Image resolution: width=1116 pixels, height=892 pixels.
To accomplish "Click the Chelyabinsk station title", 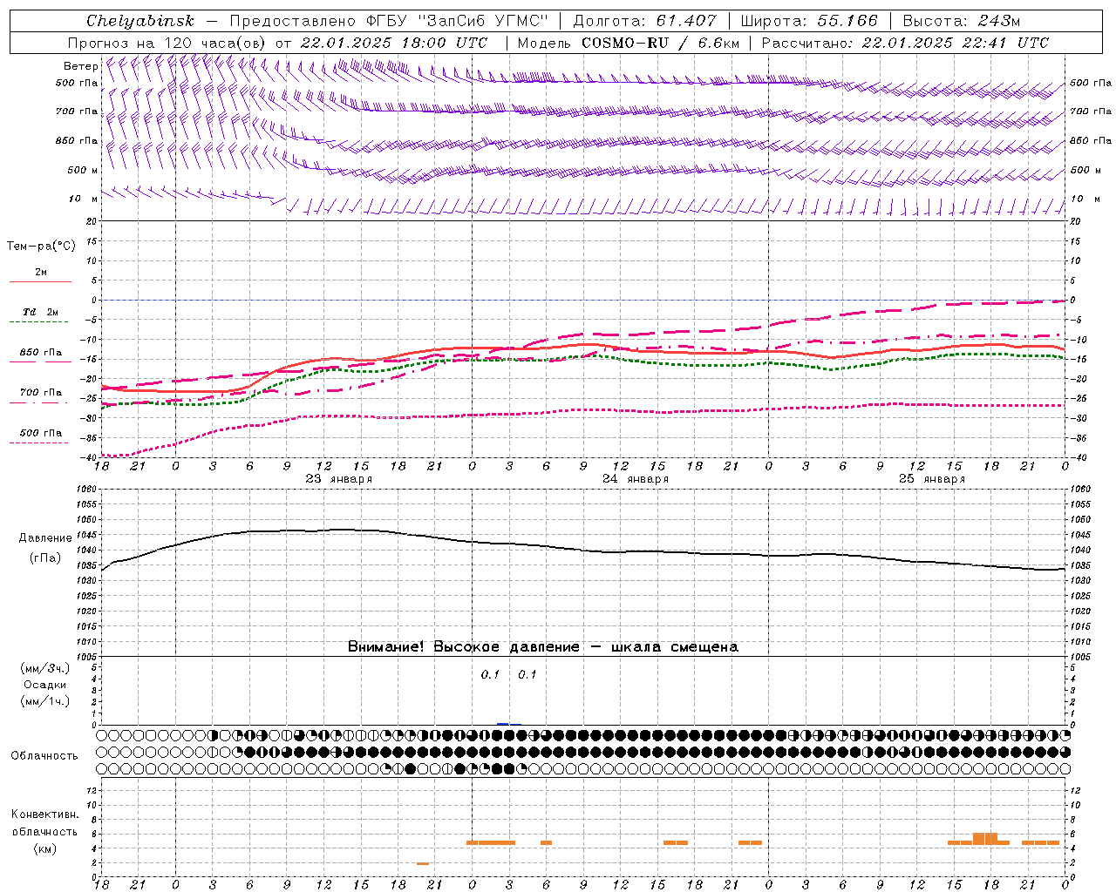I will [140, 21].
